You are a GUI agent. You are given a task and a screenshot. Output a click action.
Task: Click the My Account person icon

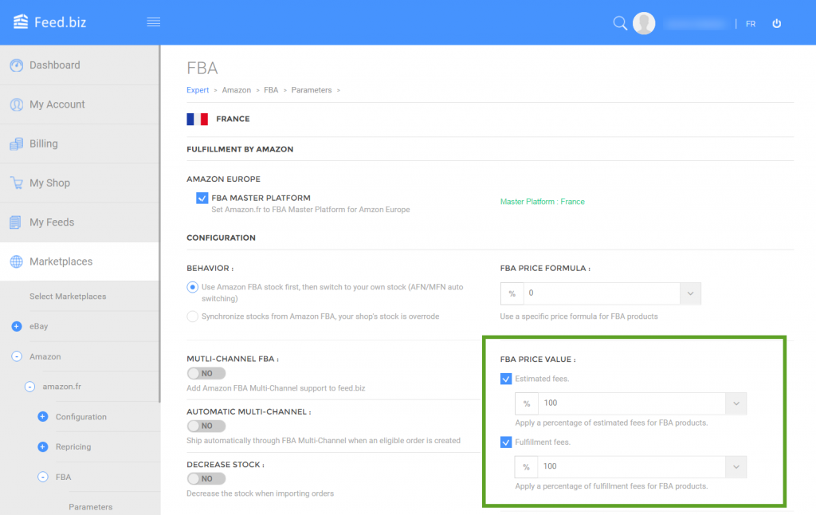pyautogui.click(x=17, y=104)
